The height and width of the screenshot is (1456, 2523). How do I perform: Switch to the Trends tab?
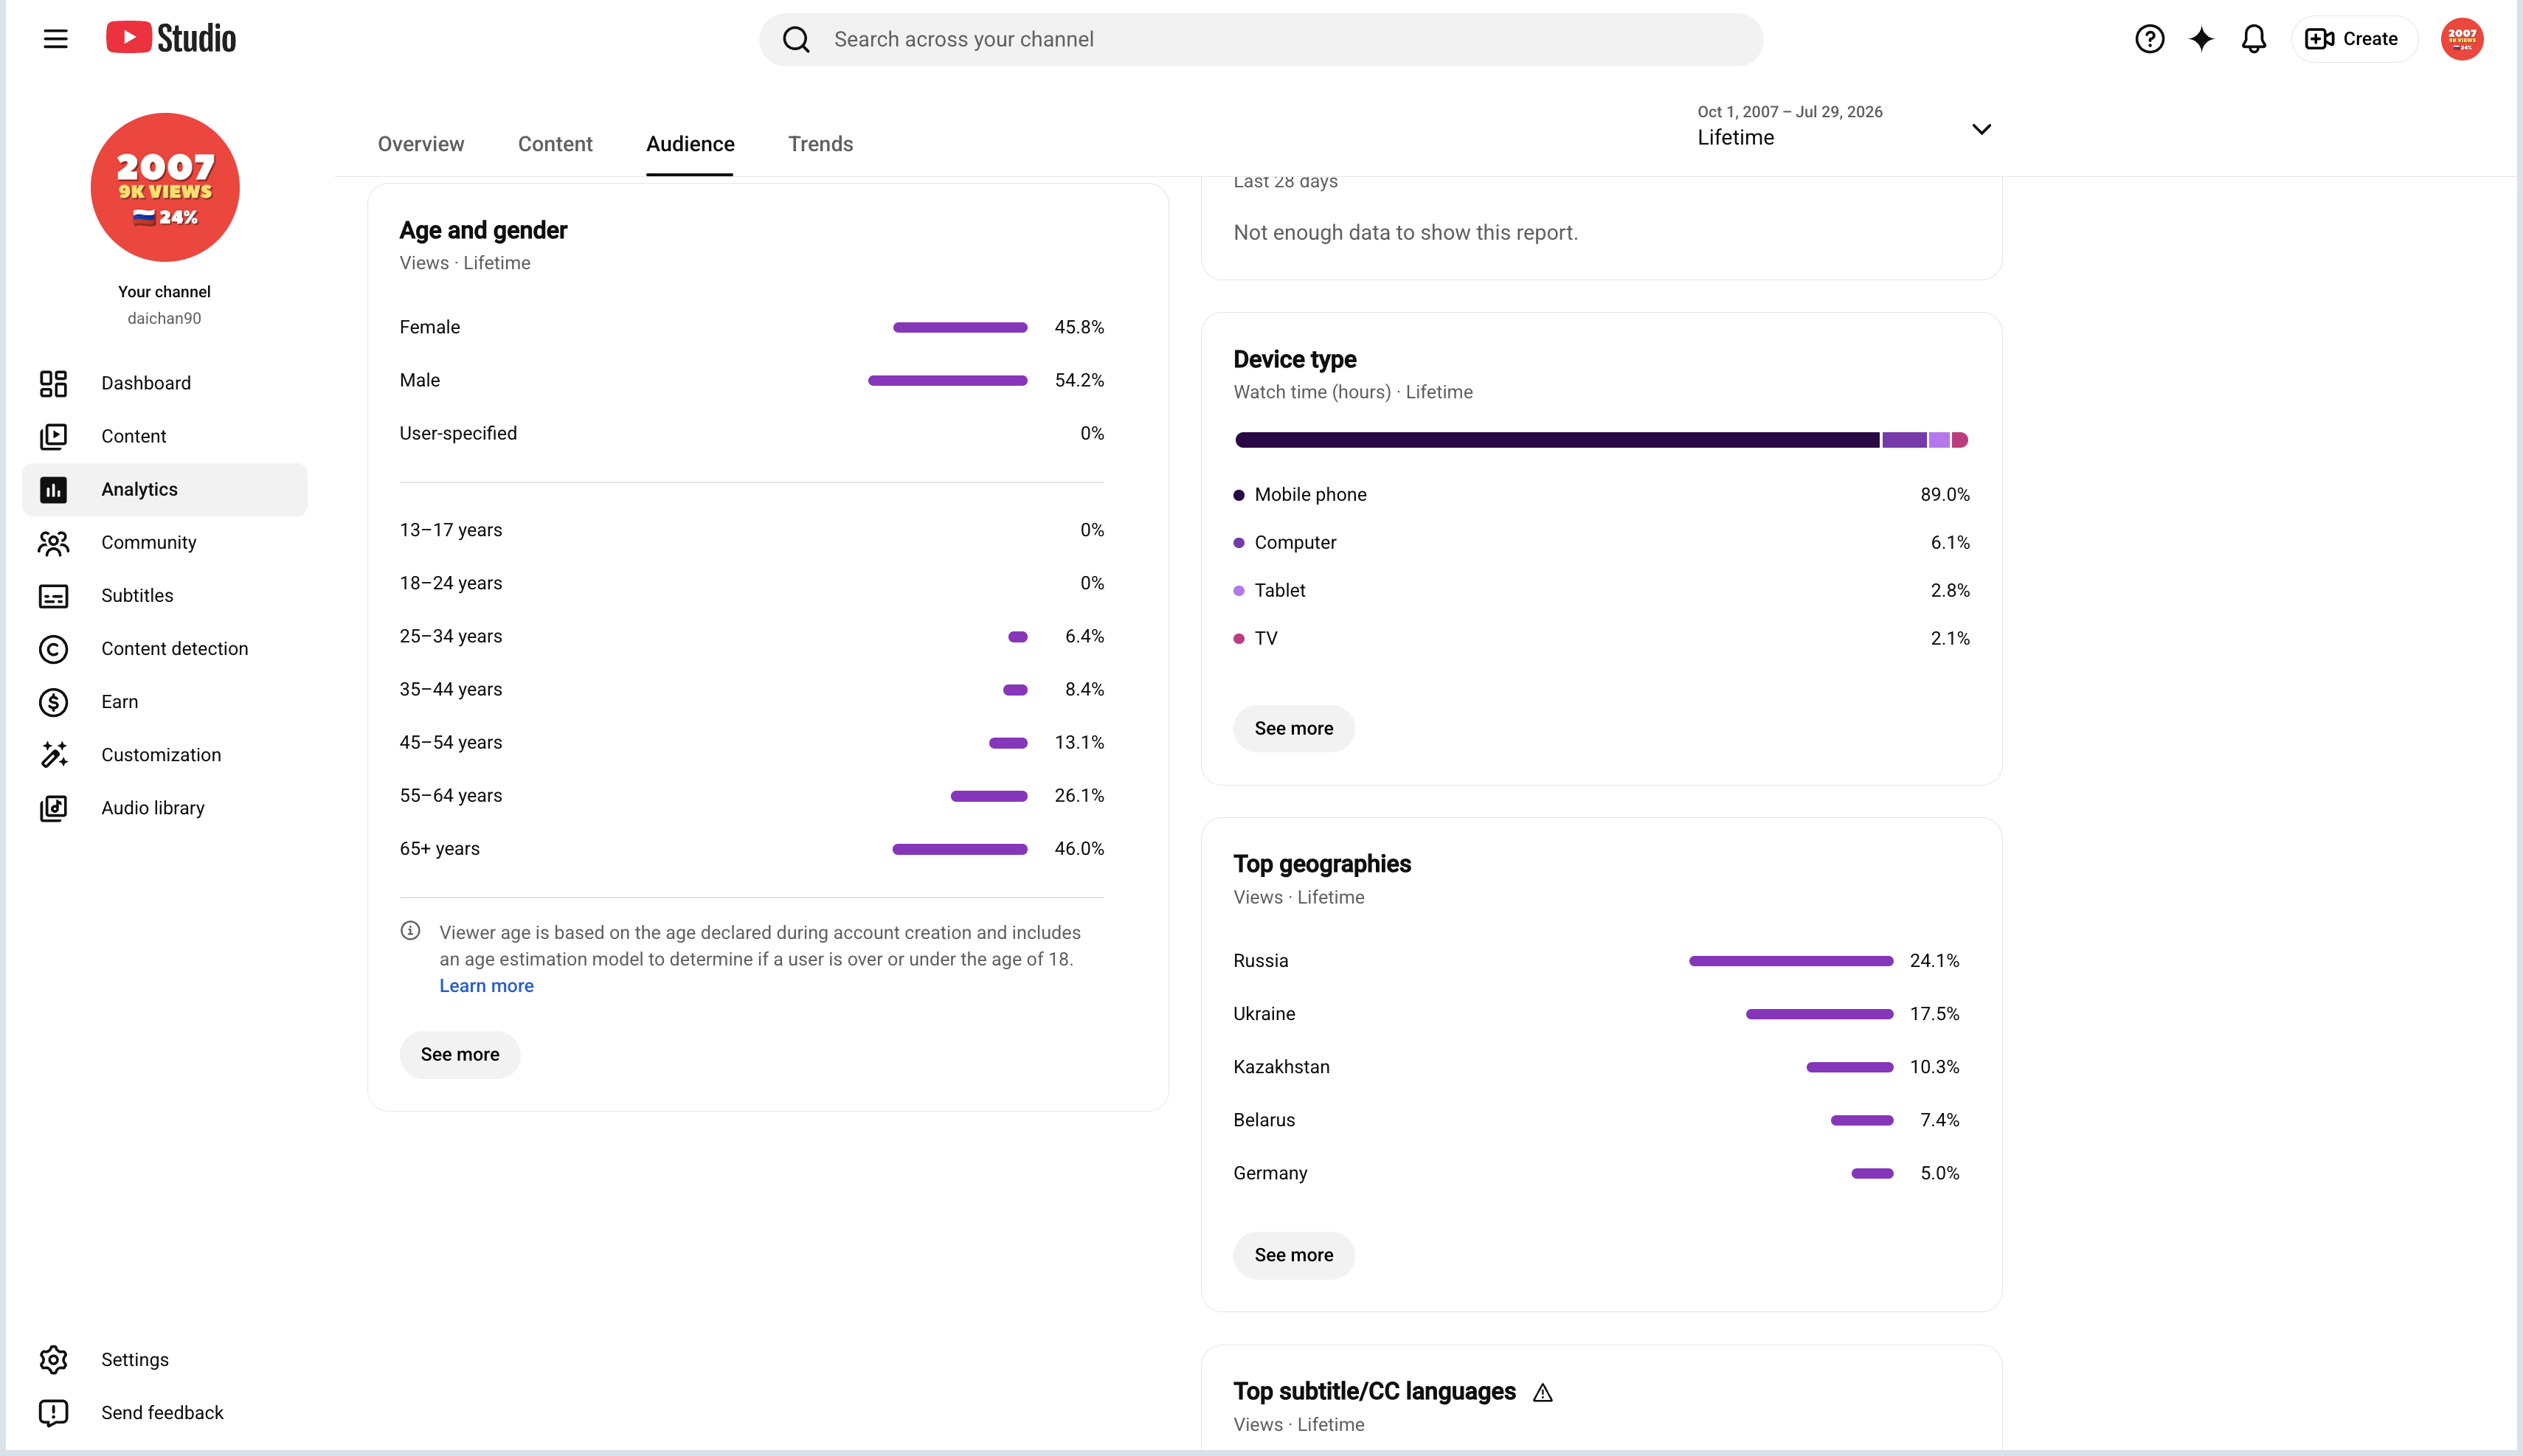pyautogui.click(x=820, y=144)
